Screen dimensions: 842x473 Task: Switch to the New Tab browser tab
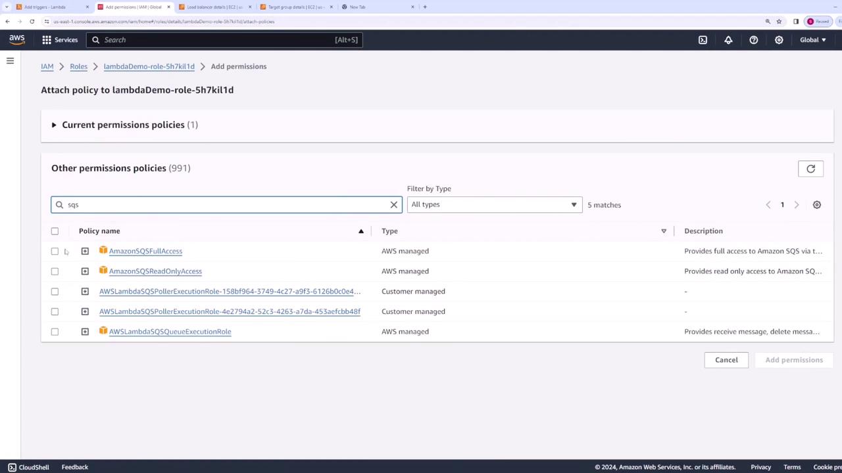(378, 7)
